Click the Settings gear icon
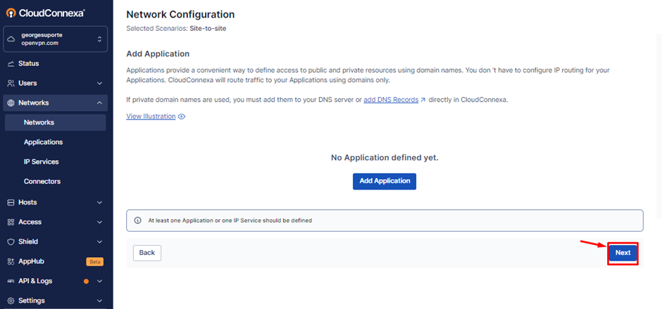 tap(11, 301)
